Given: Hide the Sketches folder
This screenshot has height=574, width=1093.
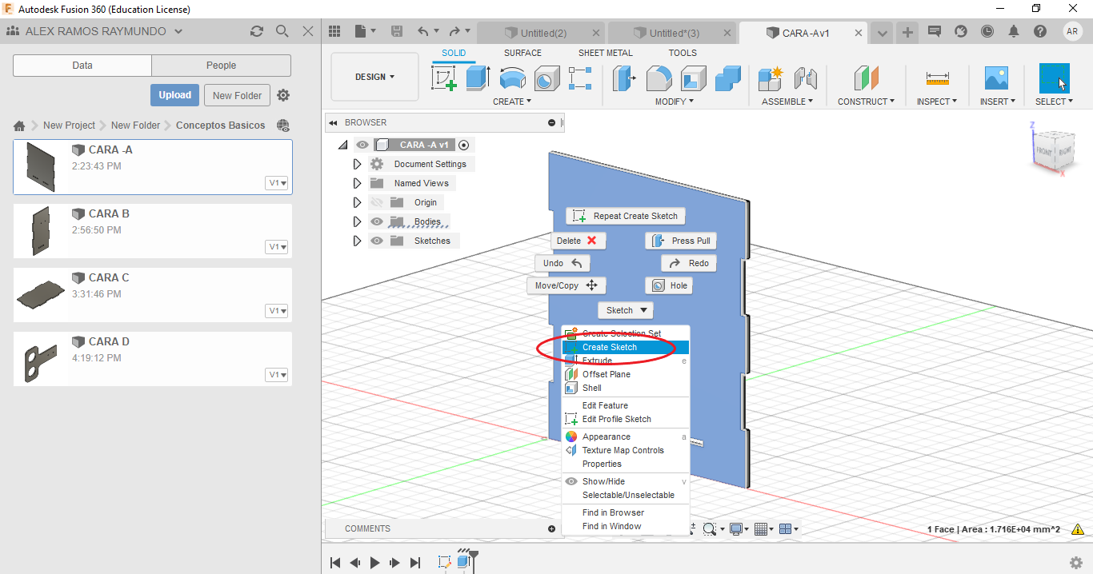Looking at the screenshot, I should click(x=377, y=241).
